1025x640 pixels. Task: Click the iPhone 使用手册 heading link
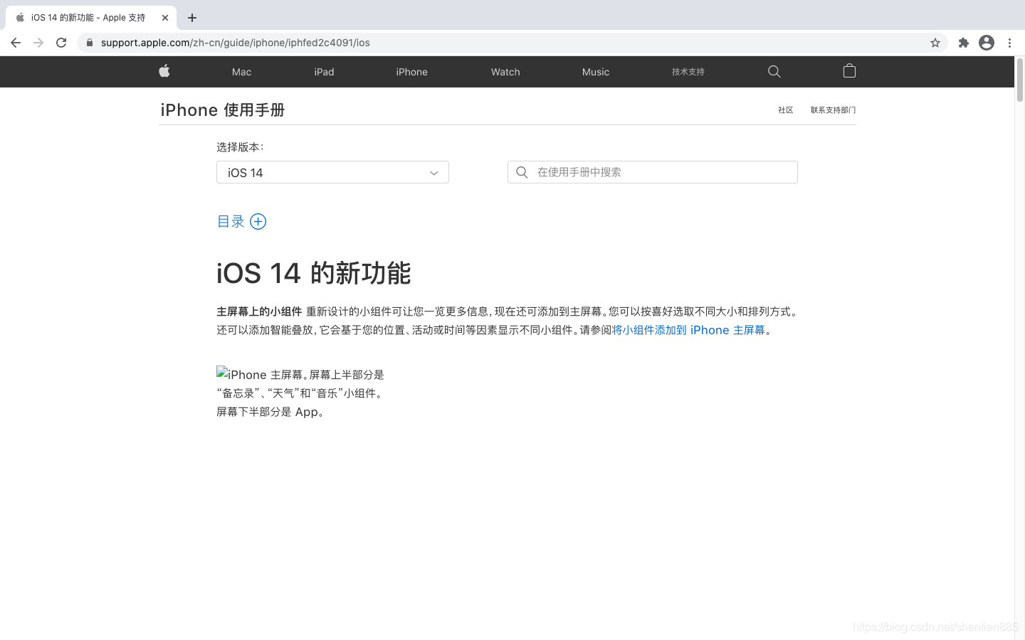tap(223, 110)
